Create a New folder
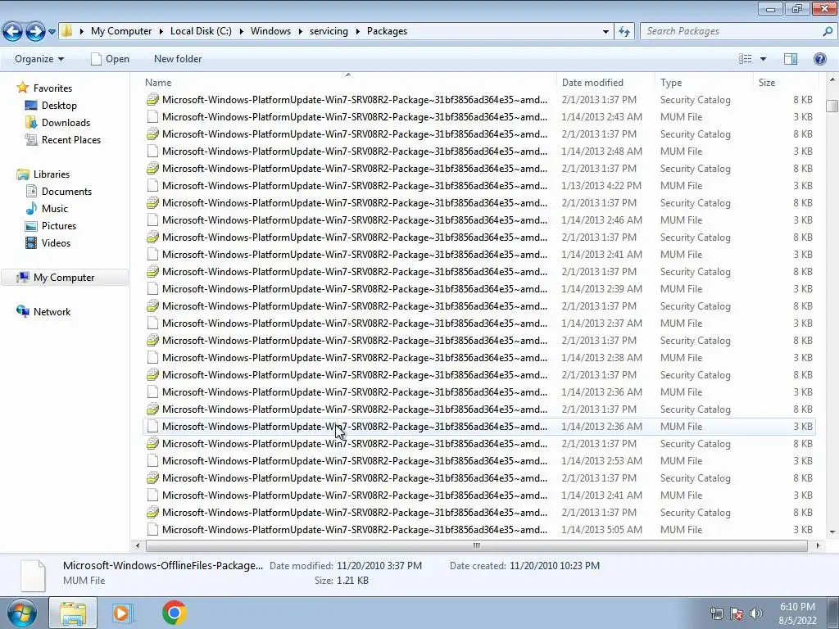 (x=178, y=59)
